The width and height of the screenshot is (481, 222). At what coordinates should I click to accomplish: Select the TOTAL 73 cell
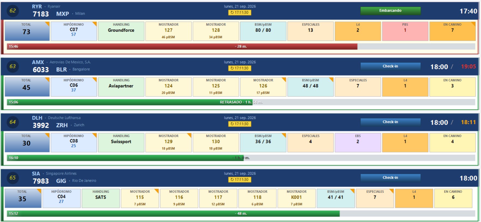coord(27,31)
